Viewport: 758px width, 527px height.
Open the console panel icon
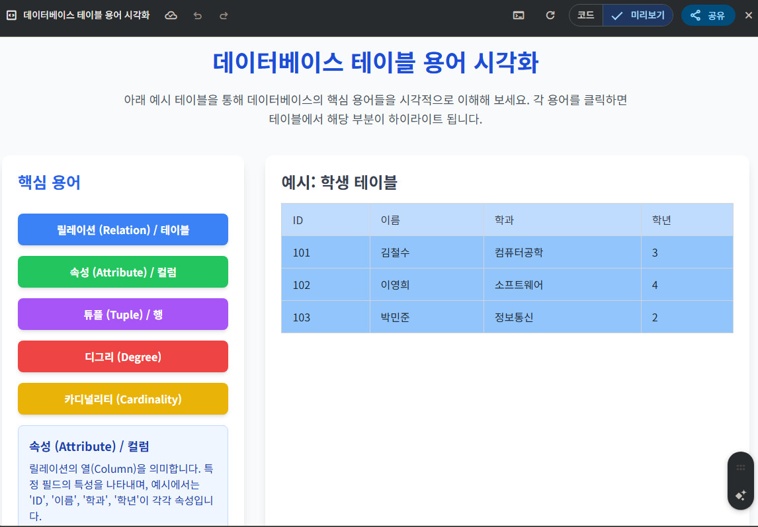519,15
